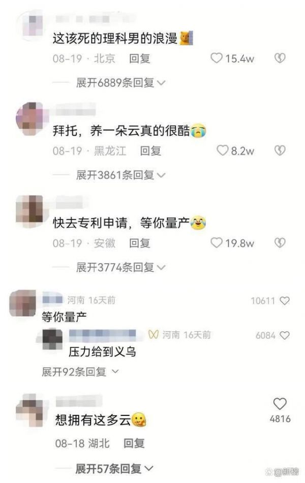Dislike the 理科男的浪漫 comment with broken heart
The width and height of the screenshot is (305, 483).
(x=280, y=58)
